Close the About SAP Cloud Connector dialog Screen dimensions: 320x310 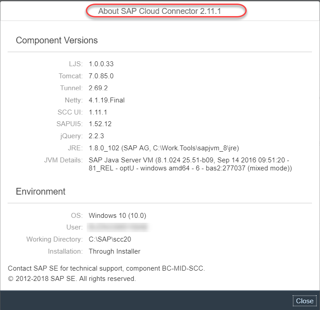304,301
